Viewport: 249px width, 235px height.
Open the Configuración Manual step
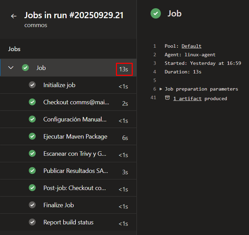(x=75, y=119)
